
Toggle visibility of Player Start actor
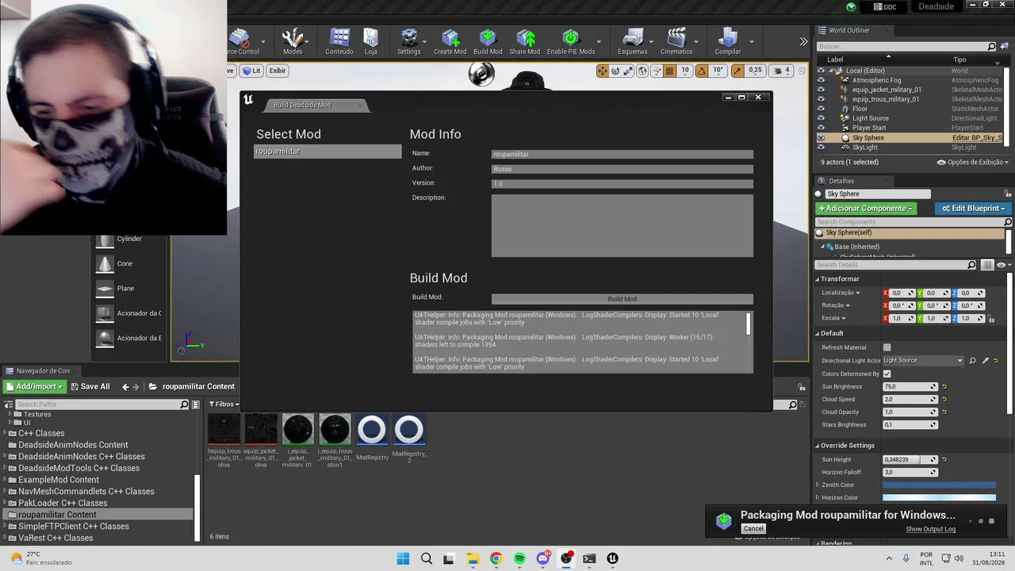pyautogui.click(x=821, y=128)
